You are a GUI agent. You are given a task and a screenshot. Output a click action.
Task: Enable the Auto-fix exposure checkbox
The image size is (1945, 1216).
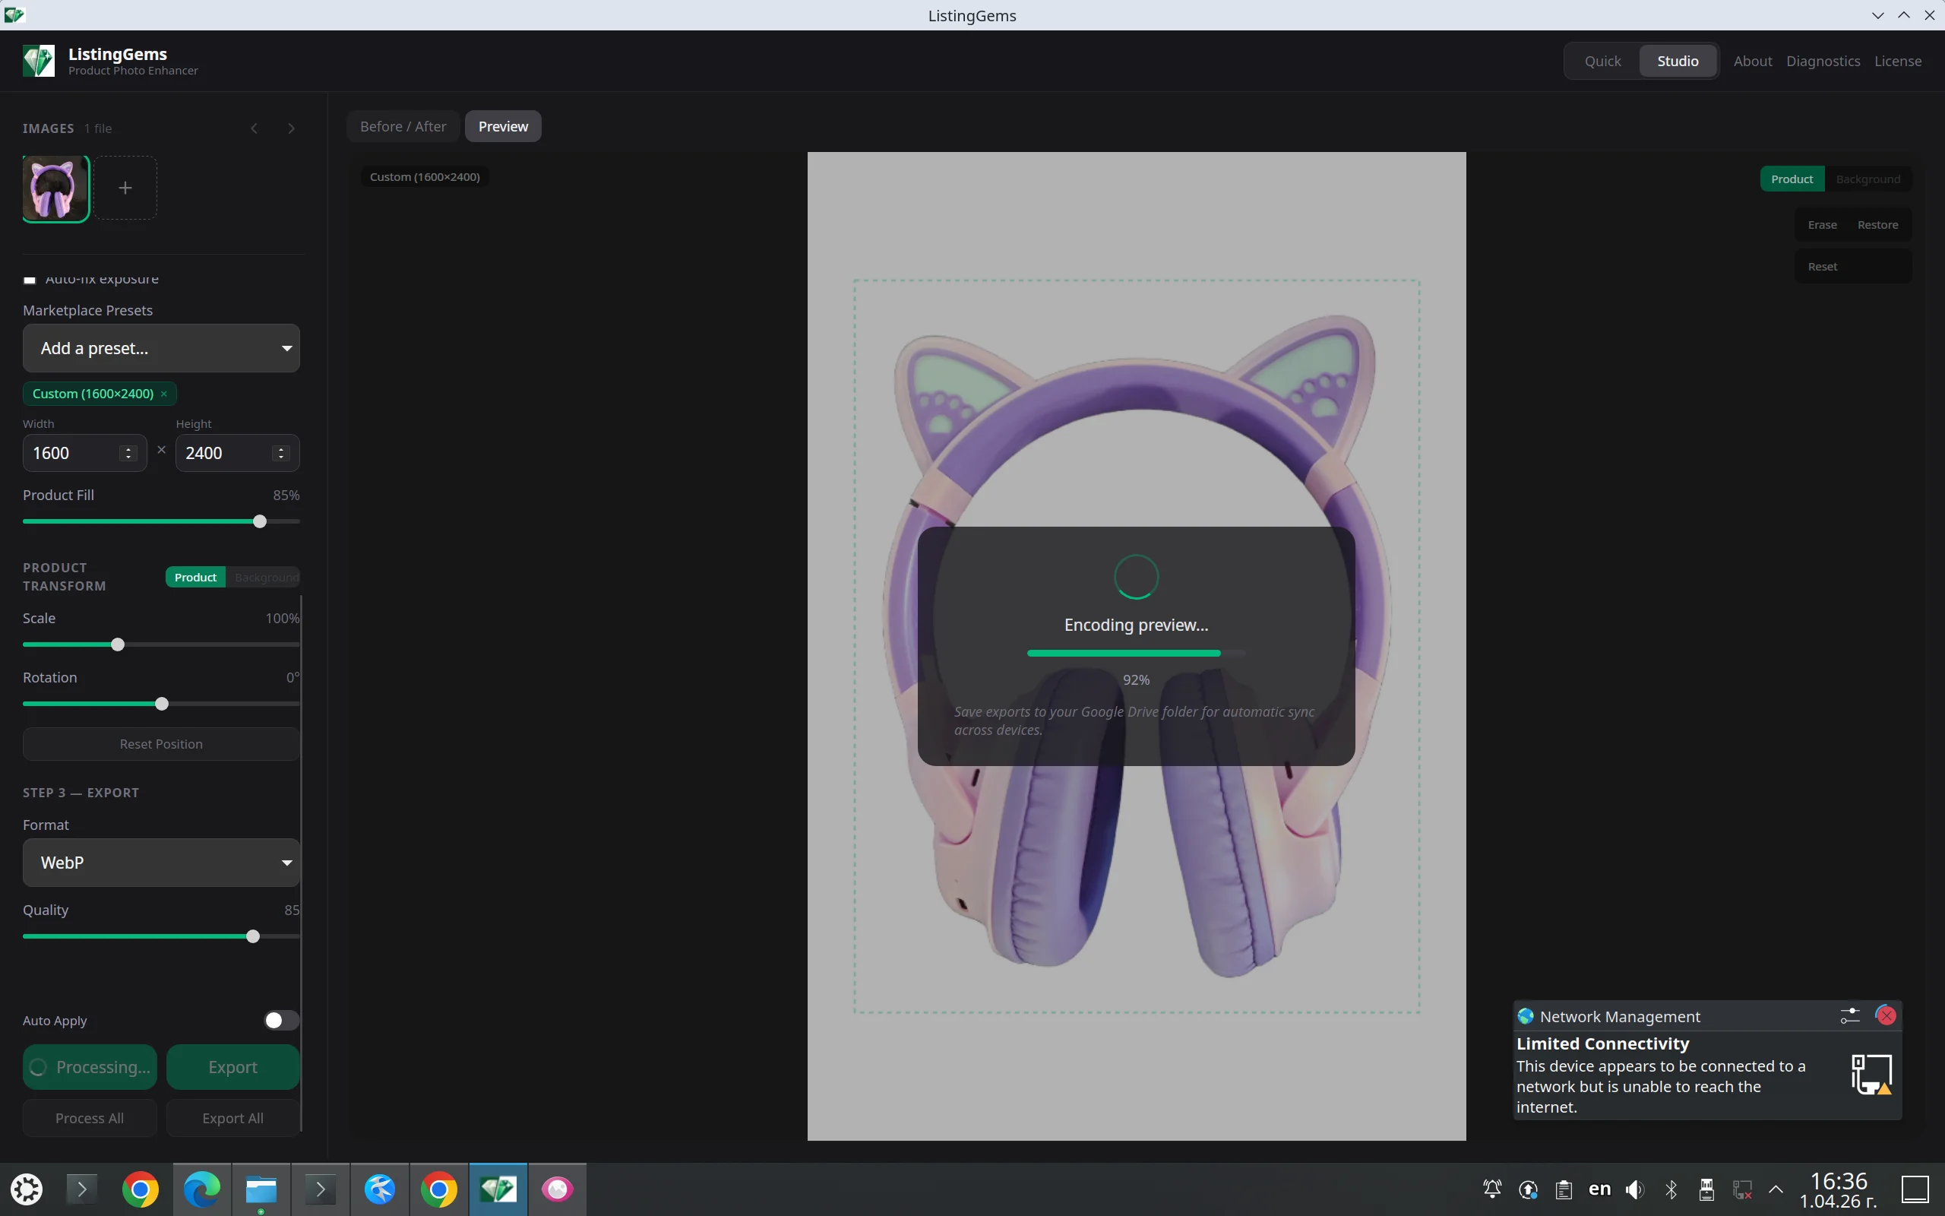click(30, 279)
